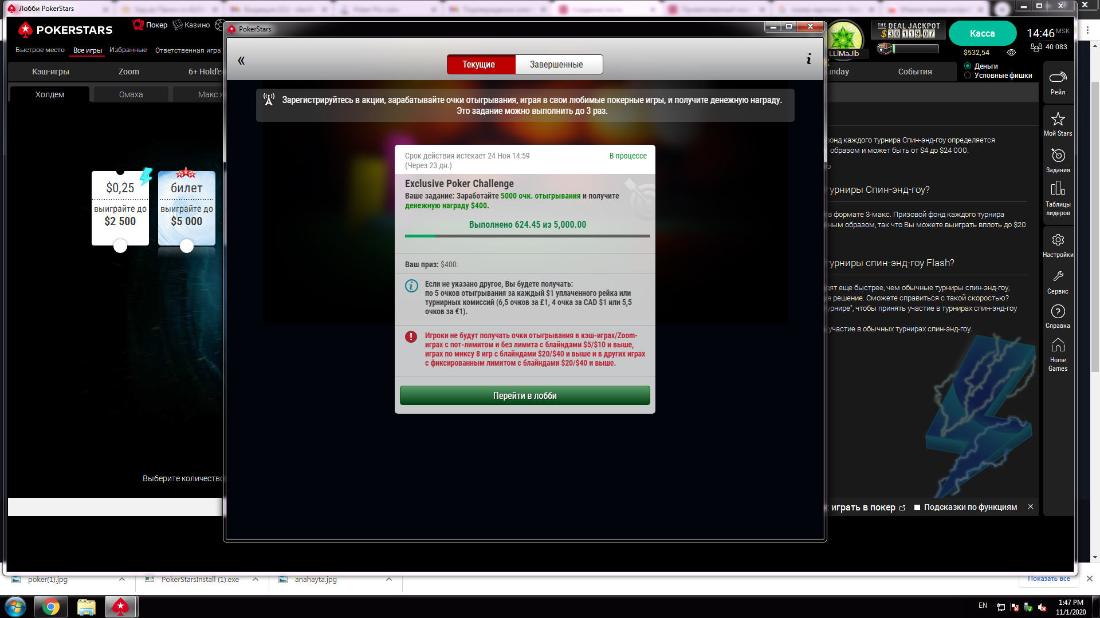Image resolution: width=1100 pixels, height=618 pixels.
Task: Open the Ответственная игра link
Action: [188, 50]
